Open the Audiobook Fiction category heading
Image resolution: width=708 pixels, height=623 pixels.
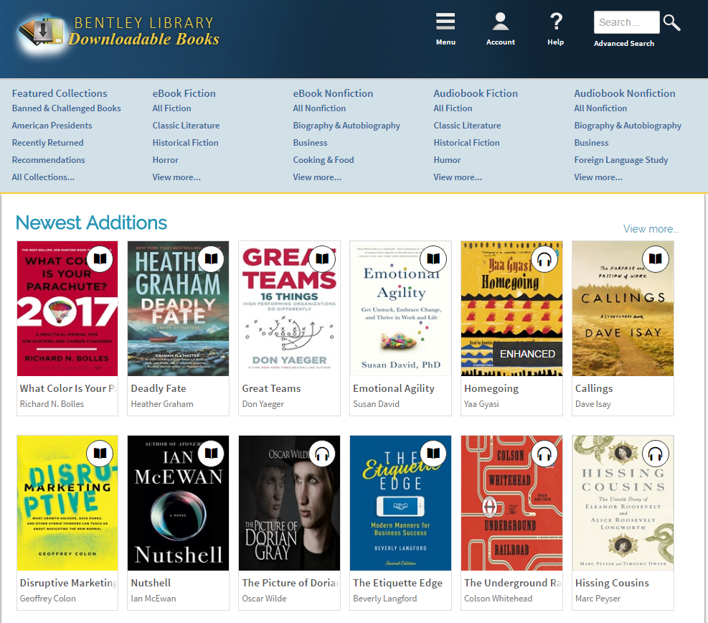[x=476, y=93]
